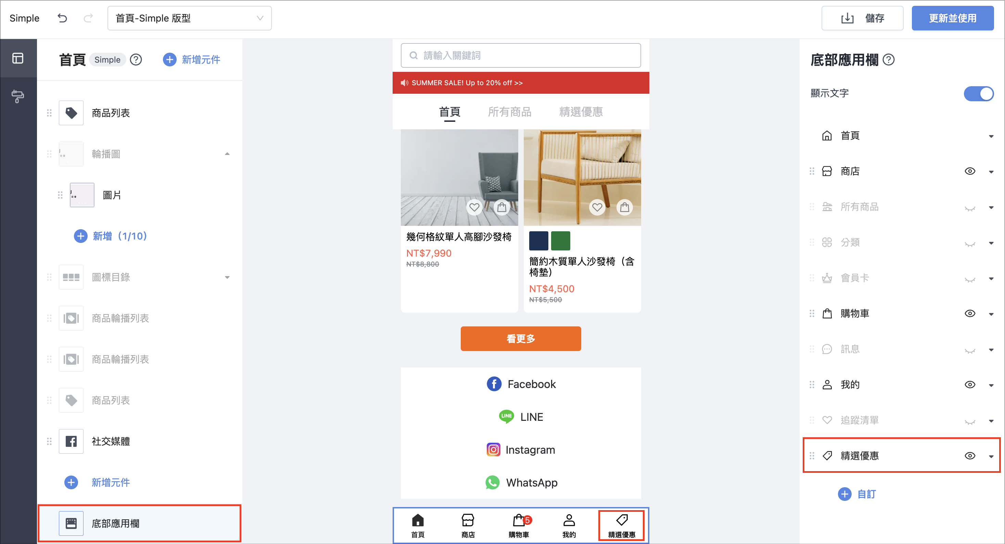The width and height of the screenshot is (1005, 544).
Task: Hide 商店 using its eye icon
Action: pyautogui.click(x=970, y=171)
